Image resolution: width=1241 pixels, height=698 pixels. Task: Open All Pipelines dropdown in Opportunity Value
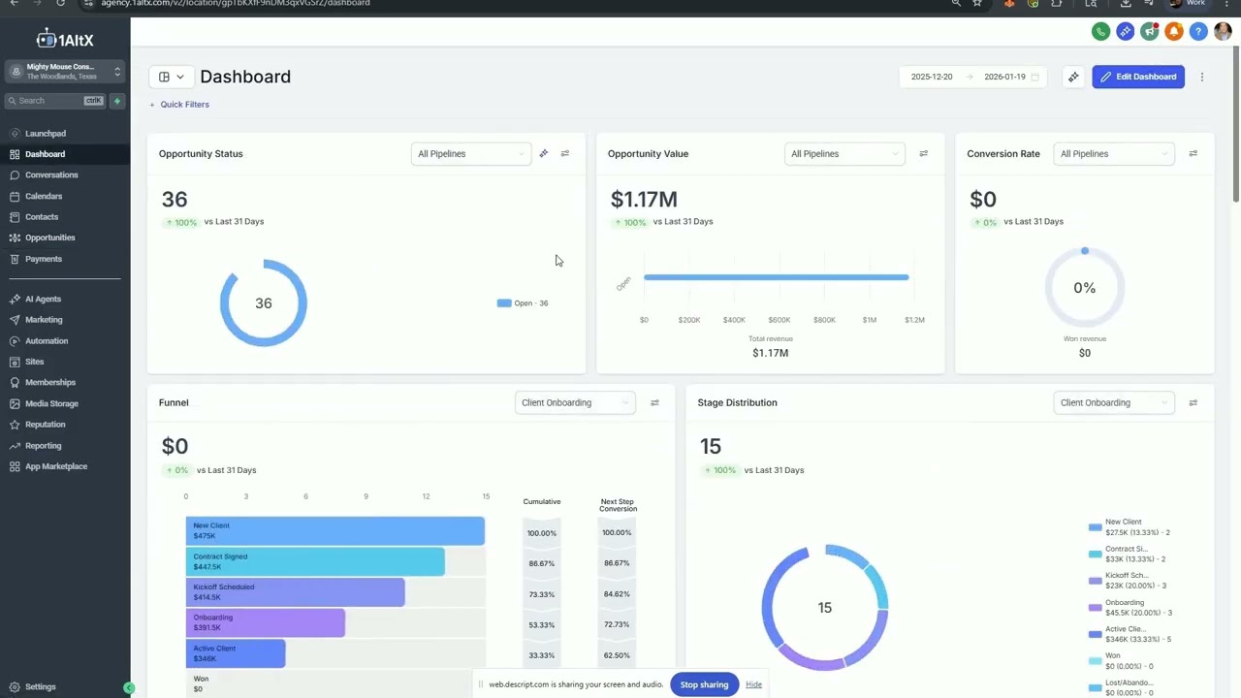(844, 153)
